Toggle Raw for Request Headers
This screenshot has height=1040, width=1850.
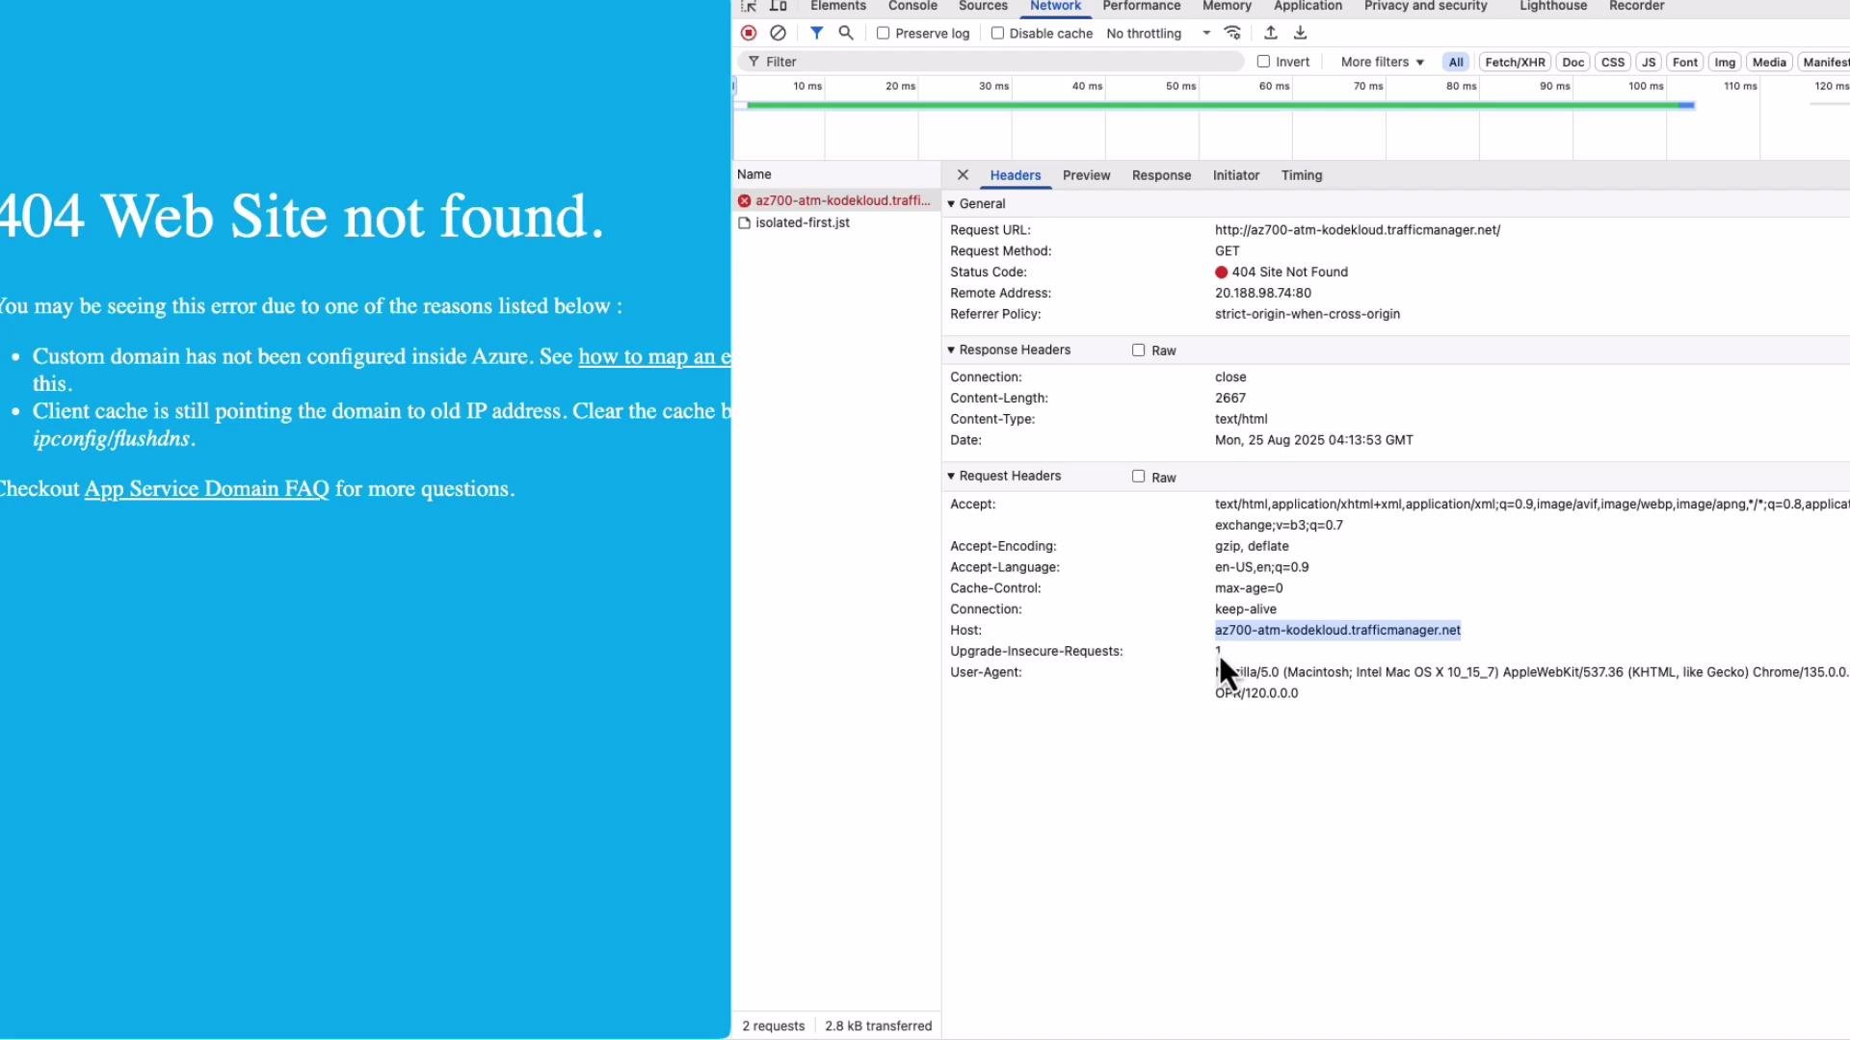[x=1138, y=477]
